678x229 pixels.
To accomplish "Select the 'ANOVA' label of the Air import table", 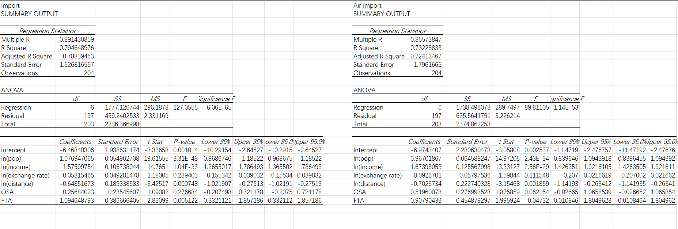I will point(364,90).
